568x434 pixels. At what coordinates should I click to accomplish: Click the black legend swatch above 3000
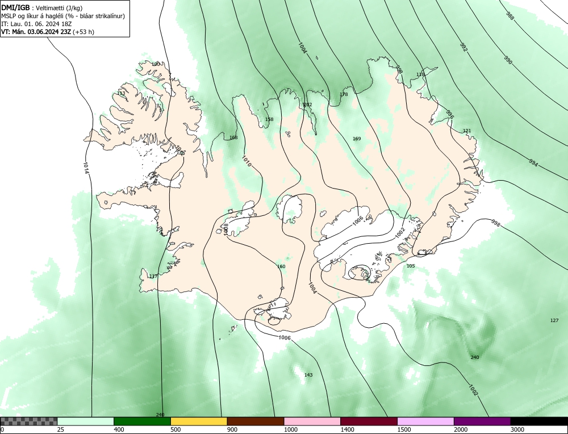(540, 422)
